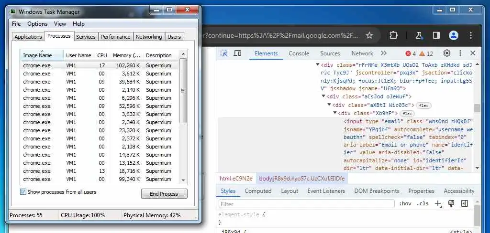
Task: Open the browser profile avatar
Action: 454,35
